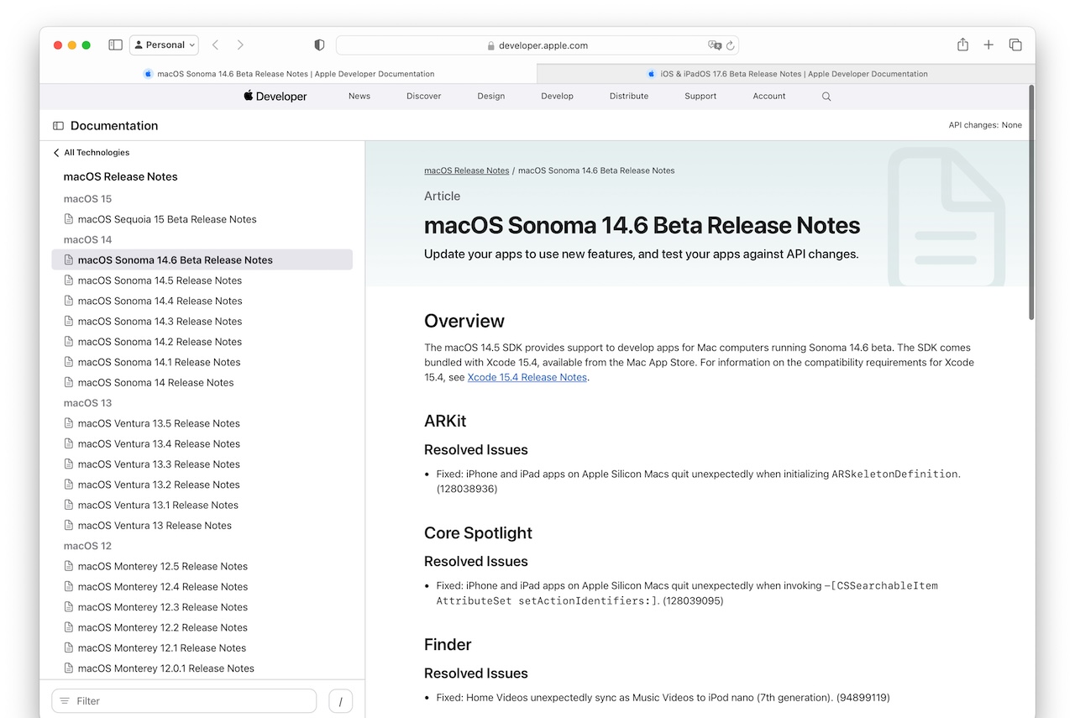Click the page vertical scrollbar
Screen dimensions: 1075x718
pos(1031,202)
